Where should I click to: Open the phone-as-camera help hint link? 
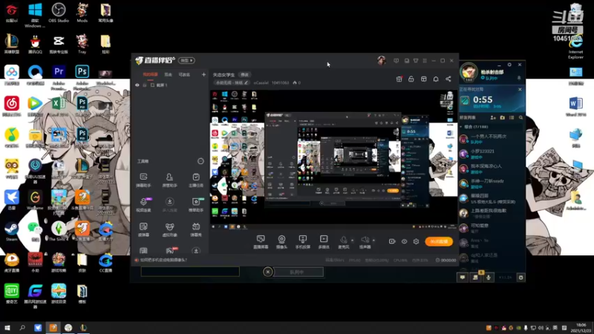click(163, 261)
